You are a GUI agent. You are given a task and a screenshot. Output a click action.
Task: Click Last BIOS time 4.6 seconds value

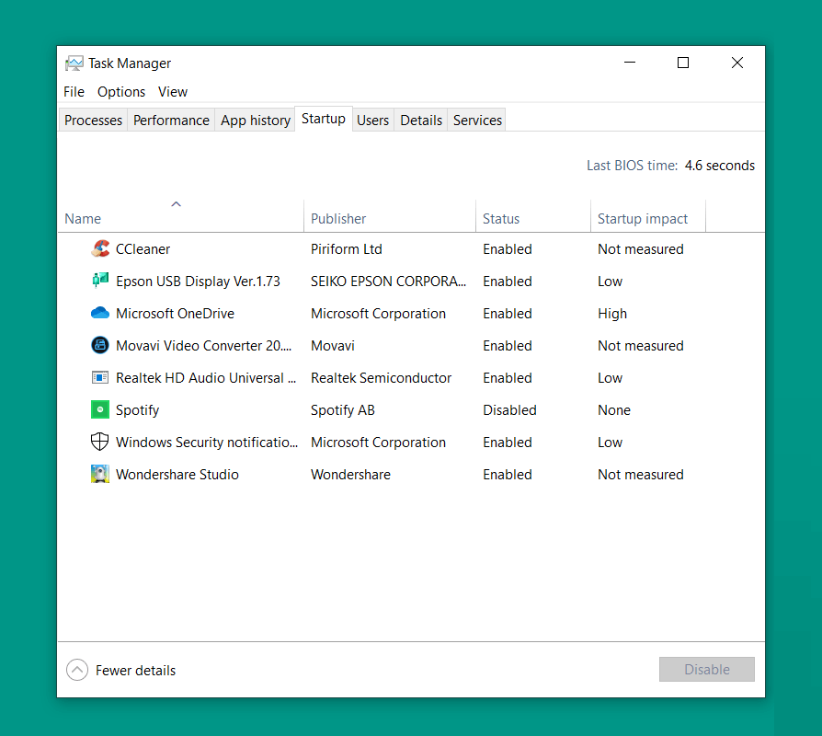720,166
